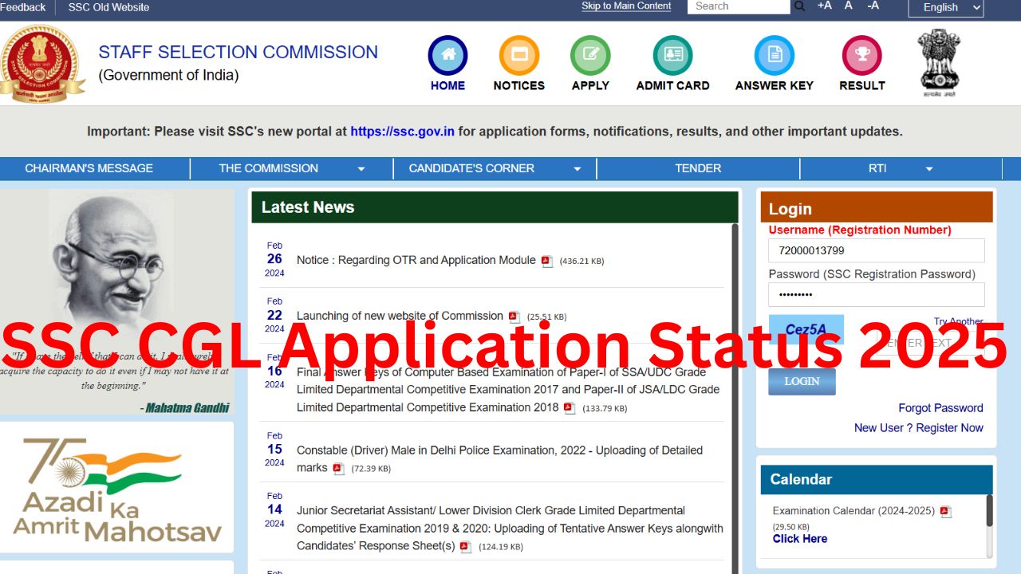Open the RESULT trophy icon
The image size is (1021, 574).
point(862,56)
